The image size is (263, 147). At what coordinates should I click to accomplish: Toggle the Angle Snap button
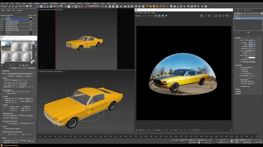(76, 7)
